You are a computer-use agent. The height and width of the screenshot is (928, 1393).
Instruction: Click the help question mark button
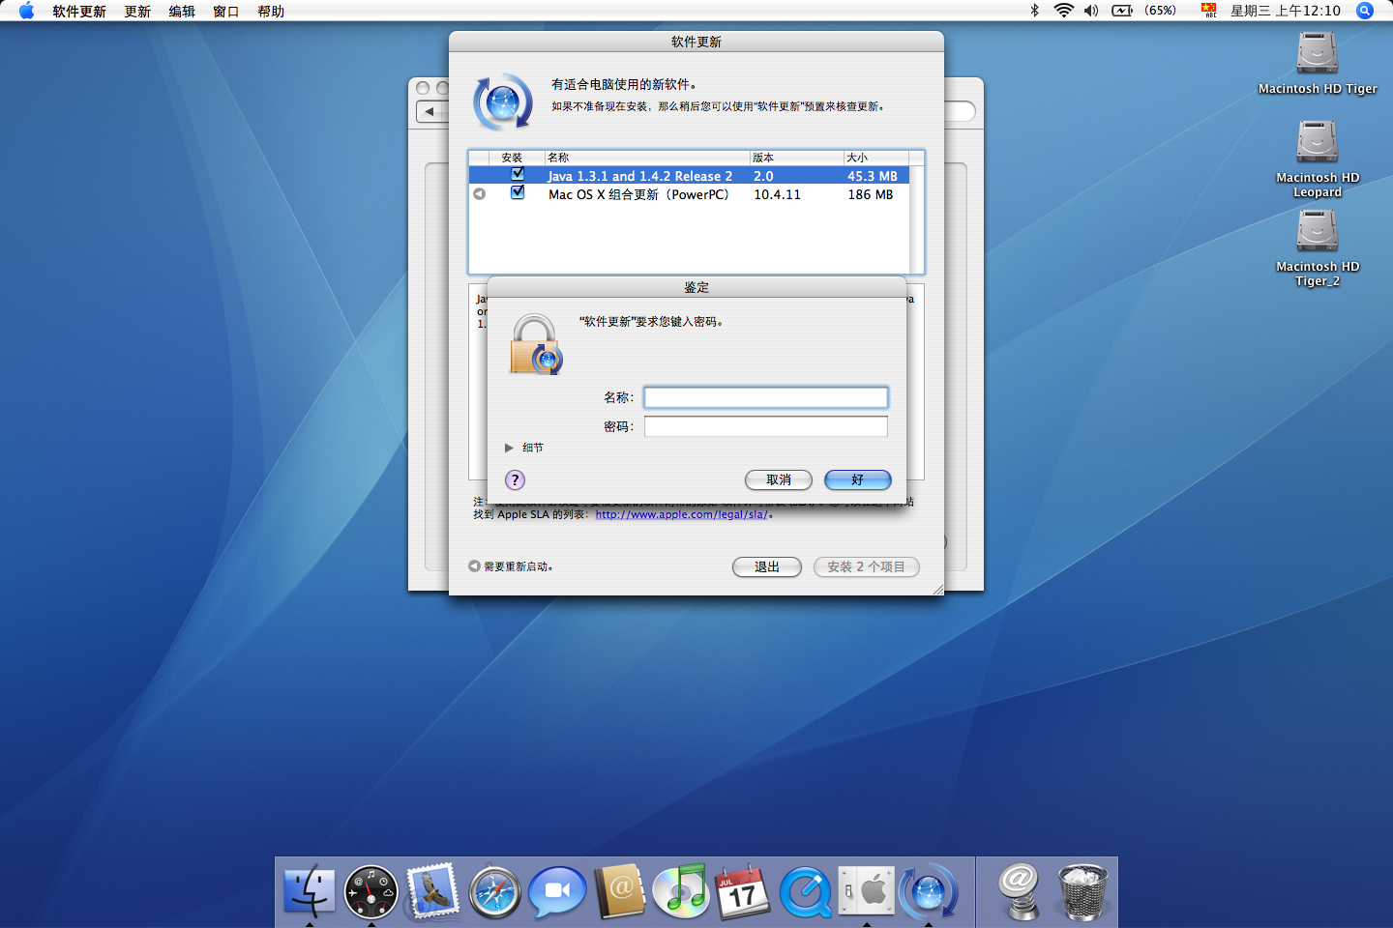pos(515,479)
